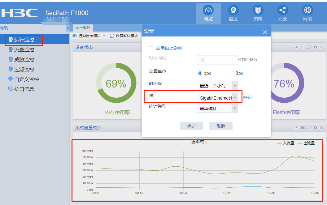327x205 pixels.
Task: Click the 76% Flash usage donut gauge
Action: [x=284, y=83]
